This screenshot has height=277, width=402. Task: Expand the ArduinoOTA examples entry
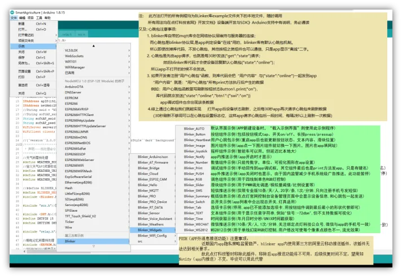tap(94, 87)
